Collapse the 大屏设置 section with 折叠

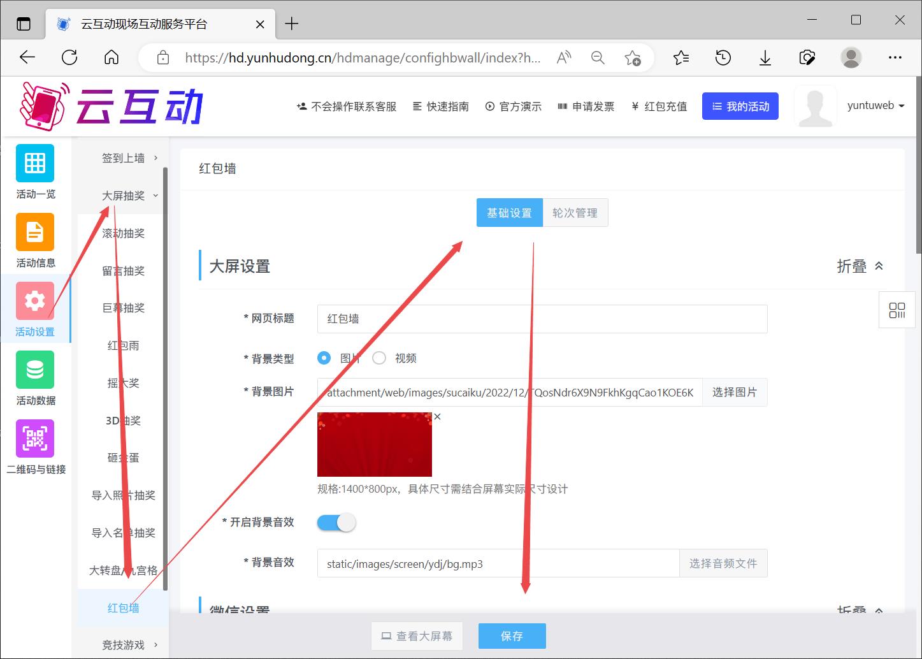tap(860, 266)
